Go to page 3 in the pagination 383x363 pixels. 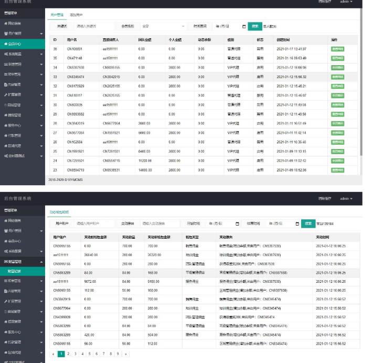point(75,354)
